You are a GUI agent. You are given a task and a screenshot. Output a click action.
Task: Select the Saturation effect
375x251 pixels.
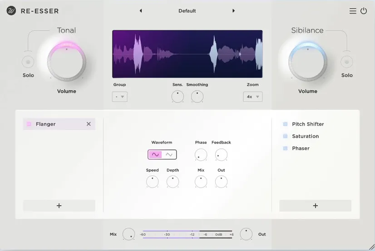click(x=306, y=136)
